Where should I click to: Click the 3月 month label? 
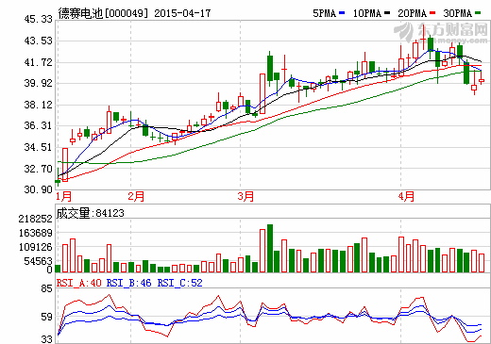[x=245, y=196]
